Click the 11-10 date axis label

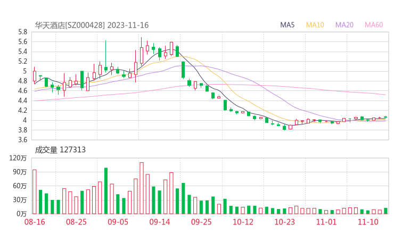tap(368, 222)
